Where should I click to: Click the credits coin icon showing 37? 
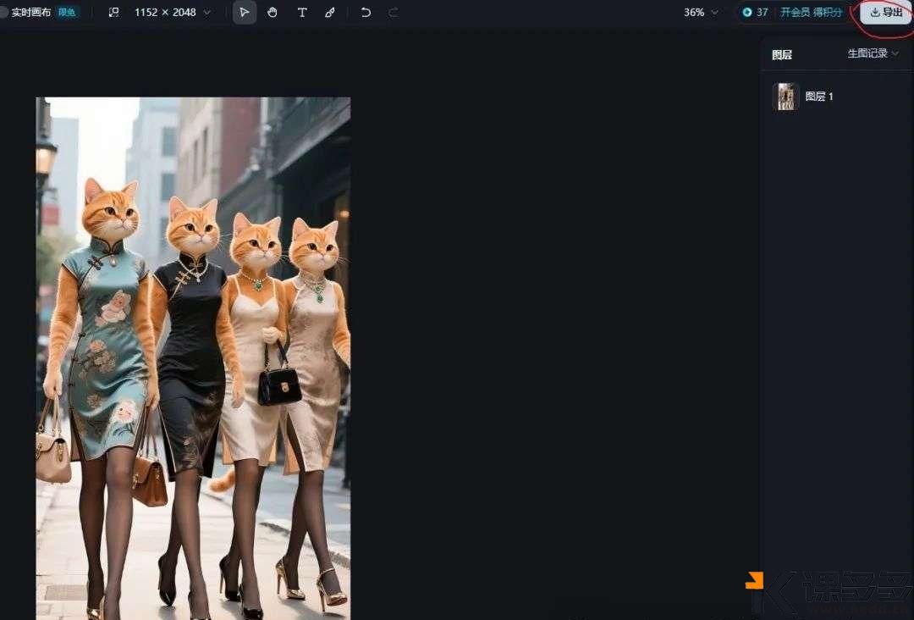coord(747,13)
